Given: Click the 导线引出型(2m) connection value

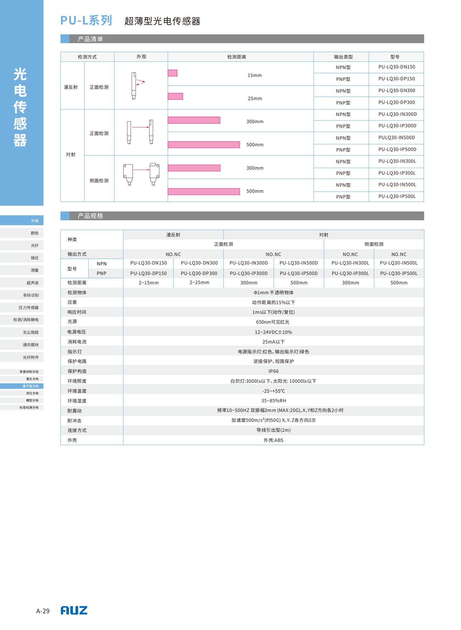Looking at the screenshot, I should [273, 430].
